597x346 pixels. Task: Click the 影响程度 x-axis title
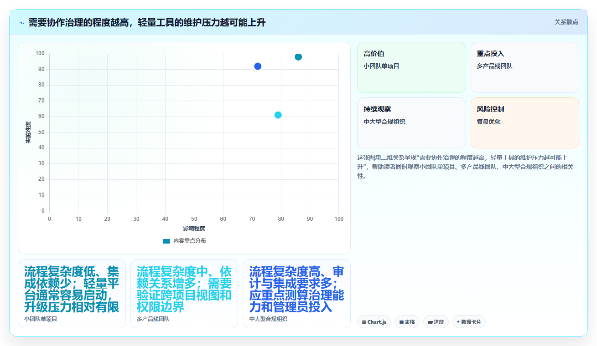[x=194, y=229]
